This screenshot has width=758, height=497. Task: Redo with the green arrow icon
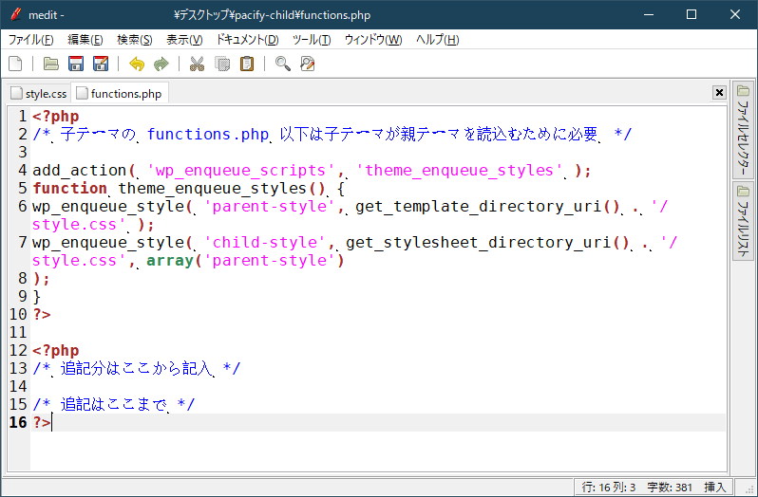point(161,64)
